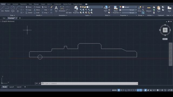The width and height of the screenshot is (173, 97).
Task: Open the layer name dropdown
Action: click(x=102, y=7)
